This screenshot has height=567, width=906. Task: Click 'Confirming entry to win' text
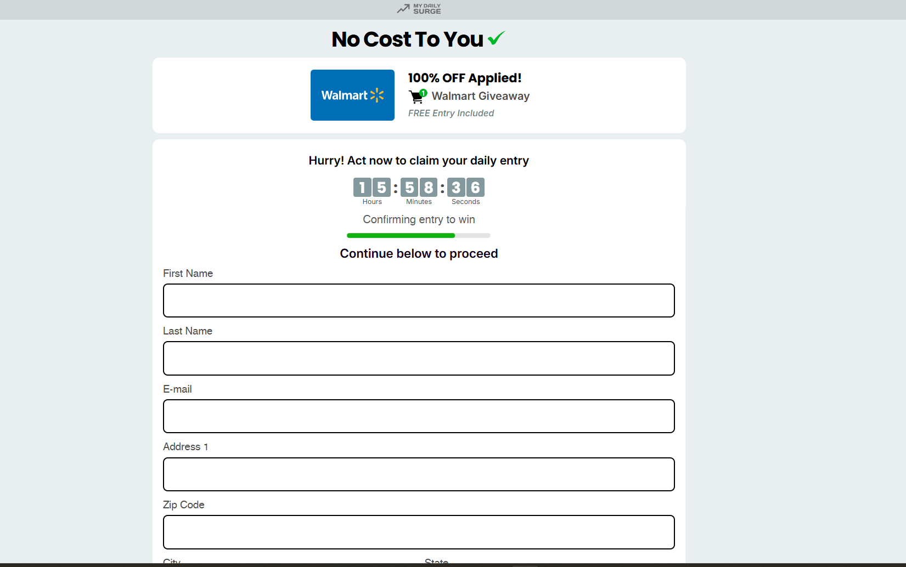[x=419, y=219]
